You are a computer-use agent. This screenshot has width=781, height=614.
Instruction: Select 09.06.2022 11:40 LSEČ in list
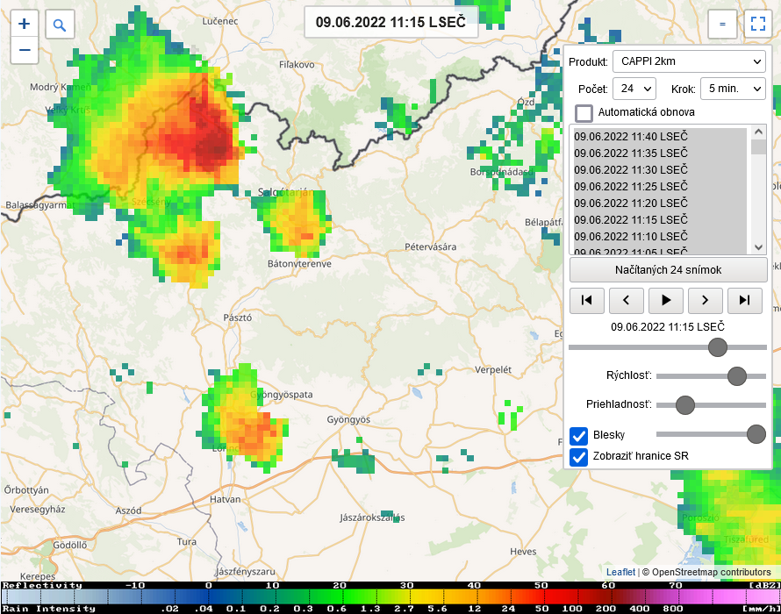click(631, 137)
